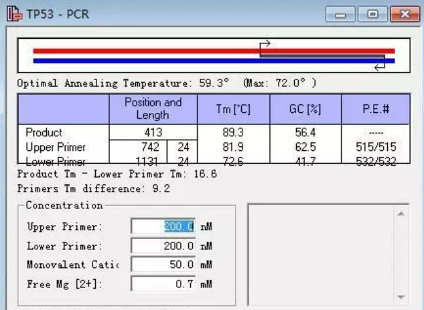Click P.E.# value '532/532'
424x310 pixels.
(376, 161)
